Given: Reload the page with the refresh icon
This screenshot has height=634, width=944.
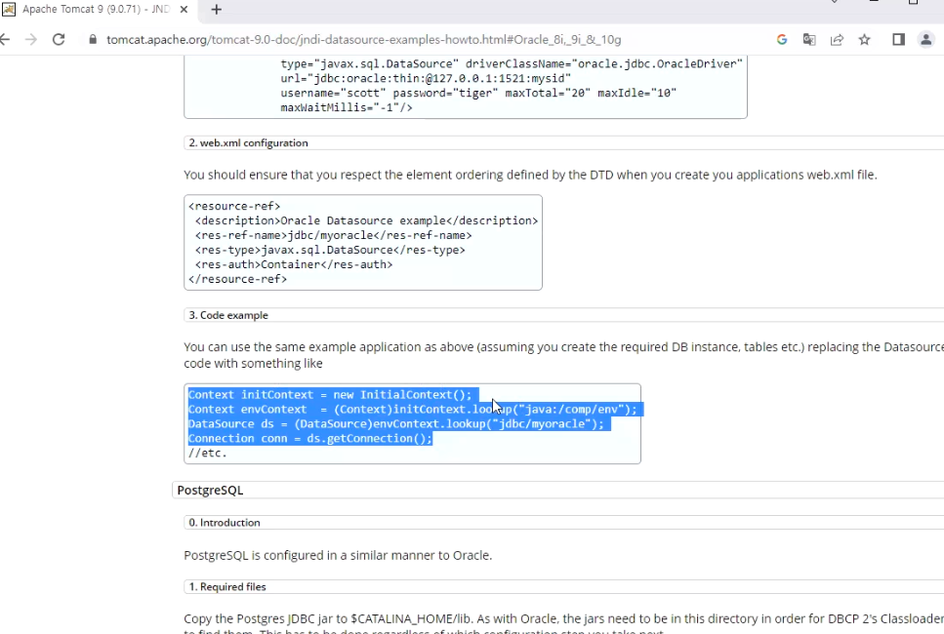Looking at the screenshot, I should [59, 40].
